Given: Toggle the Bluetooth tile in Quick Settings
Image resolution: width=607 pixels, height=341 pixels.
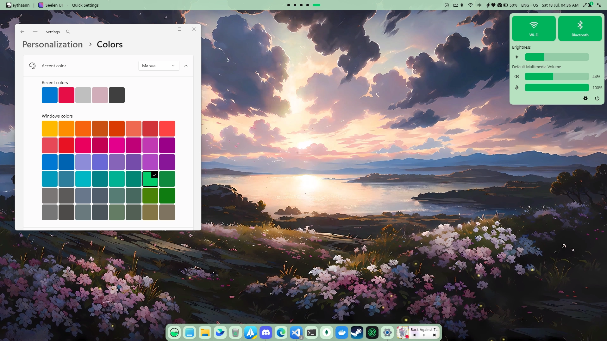Looking at the screenshot, I should click(x=580, y=28).
